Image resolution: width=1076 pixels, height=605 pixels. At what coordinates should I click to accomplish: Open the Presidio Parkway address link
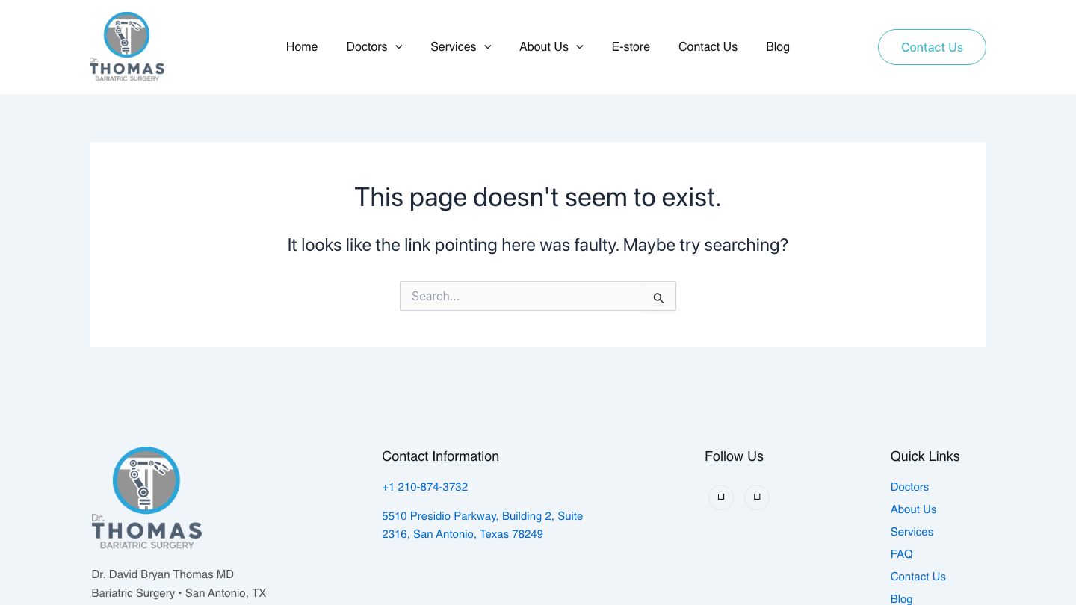pyautogui.click(x=482, y=525)
